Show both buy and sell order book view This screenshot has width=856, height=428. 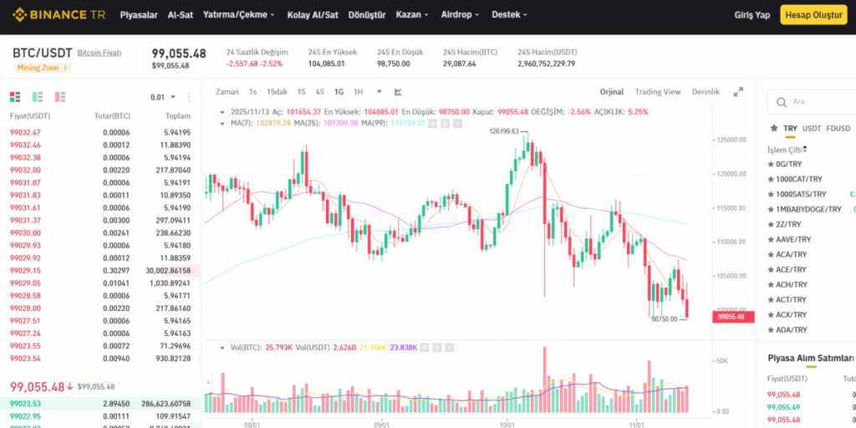coord(15,97)
